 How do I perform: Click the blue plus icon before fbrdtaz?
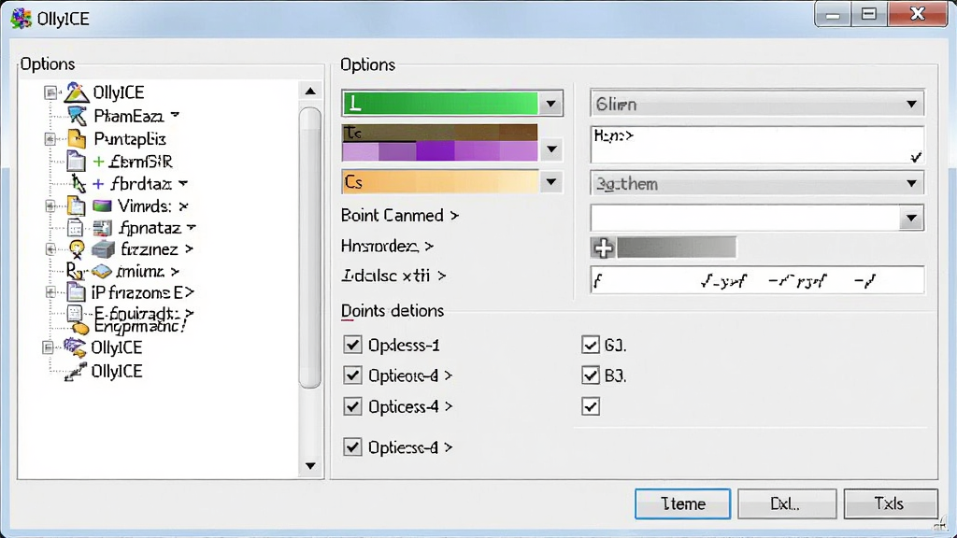click(x=98, y=184)
